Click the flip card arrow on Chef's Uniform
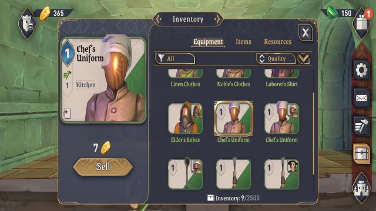The width and height of the screenshot is (376, 211). pos(66,113)
